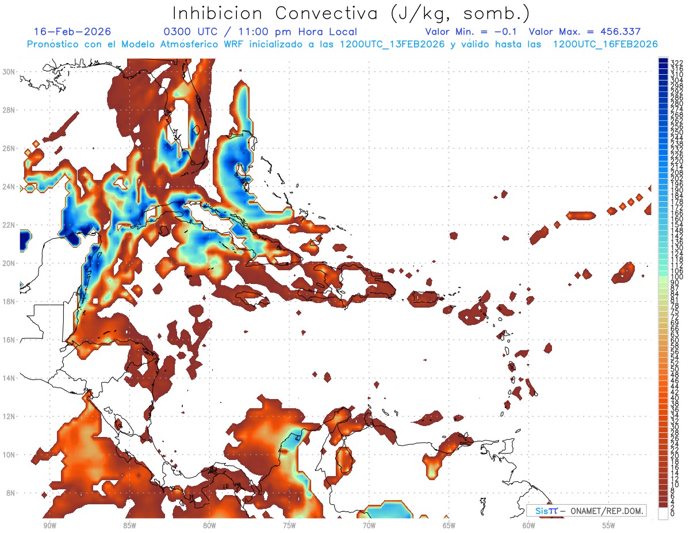Click the "14N" latitude label
The width and height of the screenshot is (690, 533).
pyautogui.click(x=10, y=378)
